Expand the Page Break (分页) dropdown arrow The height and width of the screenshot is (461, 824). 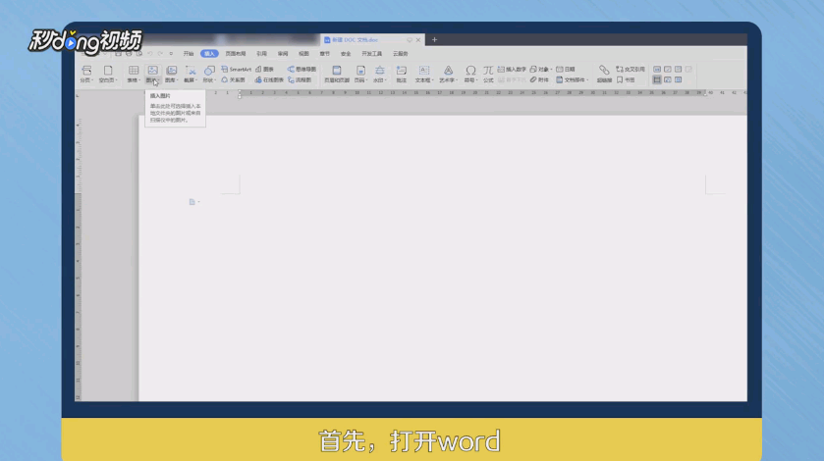click(x=92, y=80)
